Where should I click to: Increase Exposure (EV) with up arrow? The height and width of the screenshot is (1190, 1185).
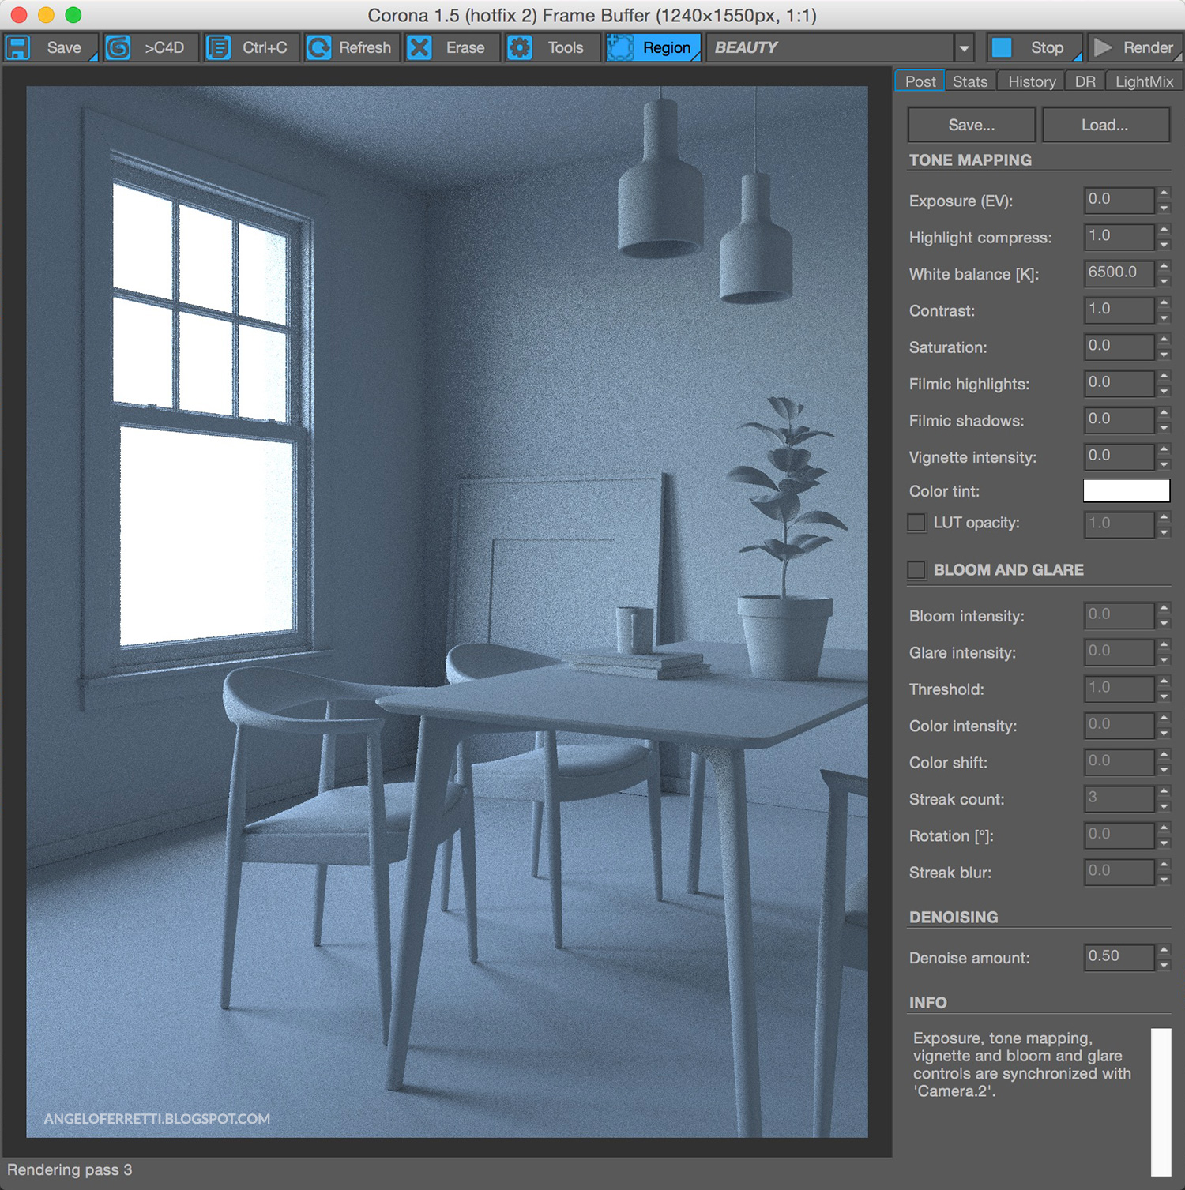click(x=1164, y=193)
